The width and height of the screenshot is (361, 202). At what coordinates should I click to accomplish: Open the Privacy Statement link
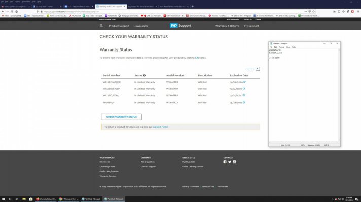pyautogui.click(x=191, y=187)
